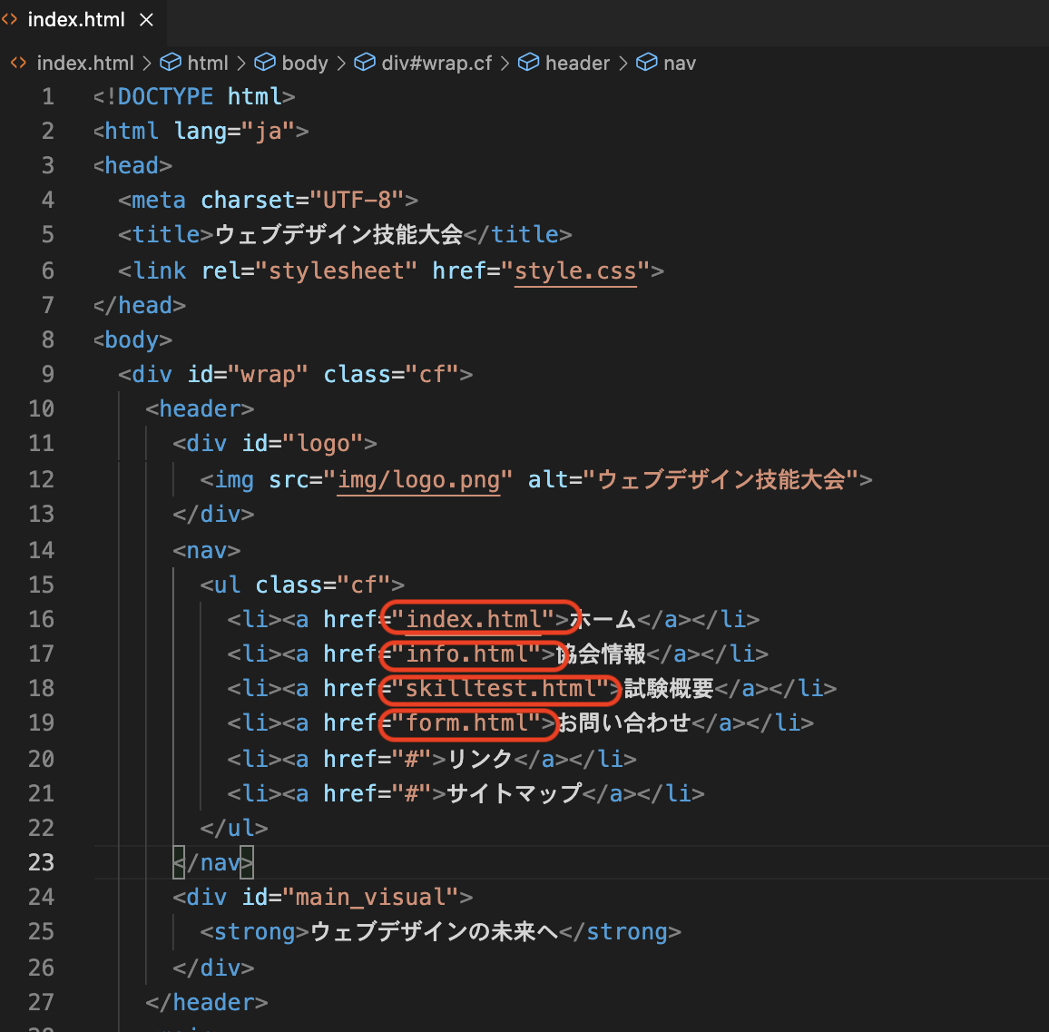Viewport: 1049px width, 1032px height.
Task: Click the ホーム link text on line 16
Action: [x=603, y=619]
